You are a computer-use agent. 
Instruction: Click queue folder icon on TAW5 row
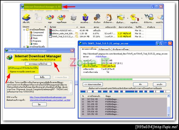pos(77,37)
